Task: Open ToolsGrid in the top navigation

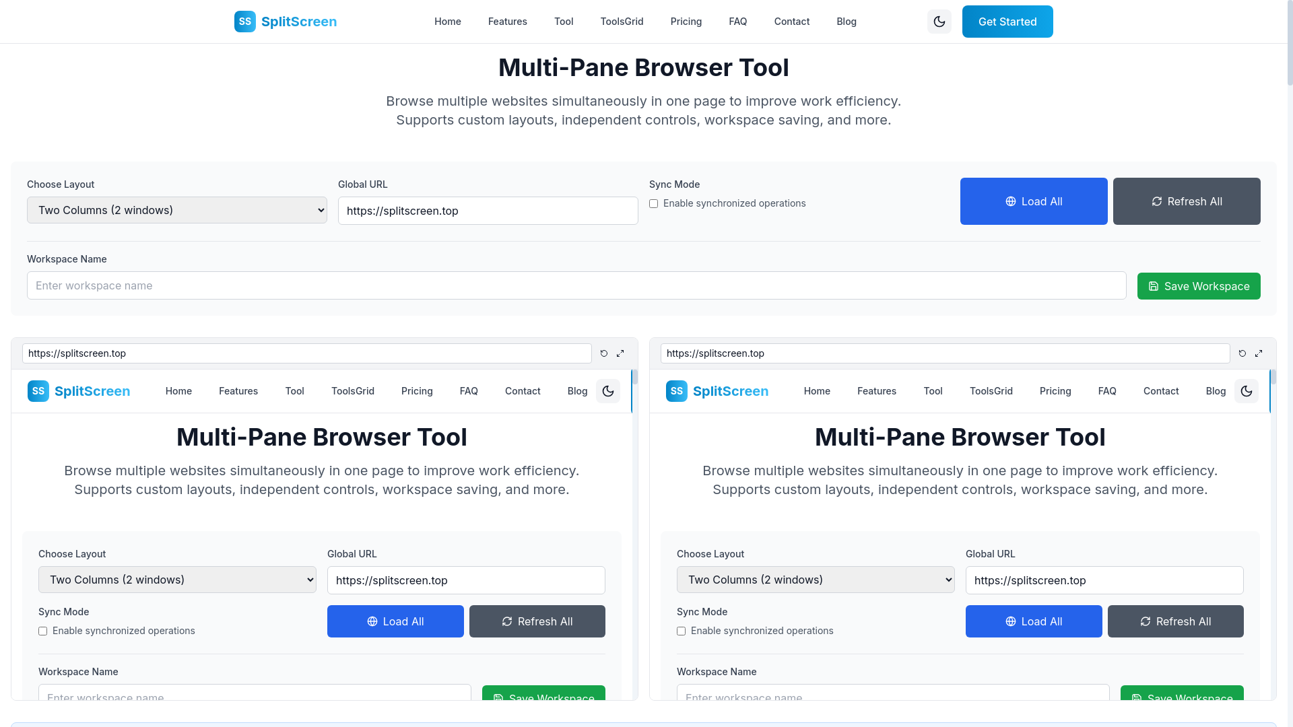Action: [x=622, y=22]
